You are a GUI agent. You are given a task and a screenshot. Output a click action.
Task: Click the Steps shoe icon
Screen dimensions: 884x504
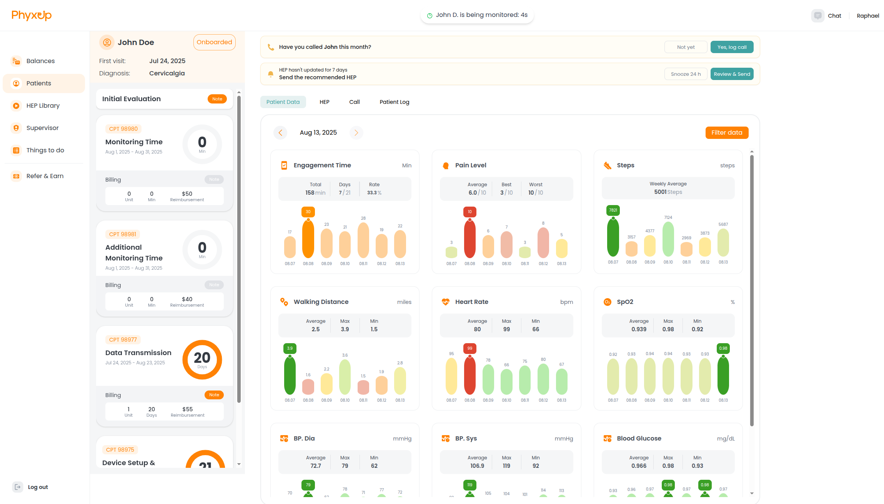pyautogui.click(x=608, y=165)
